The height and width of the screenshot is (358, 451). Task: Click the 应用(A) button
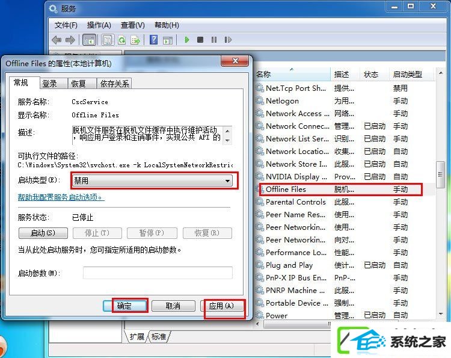point(221,306)
